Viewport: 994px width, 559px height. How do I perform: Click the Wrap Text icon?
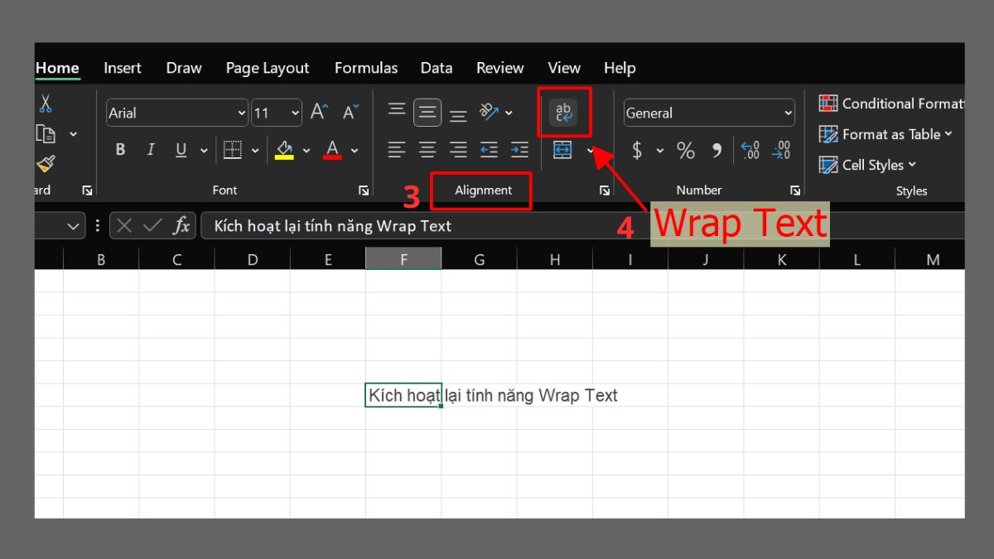pyautogui.click(x=564, y=112)
